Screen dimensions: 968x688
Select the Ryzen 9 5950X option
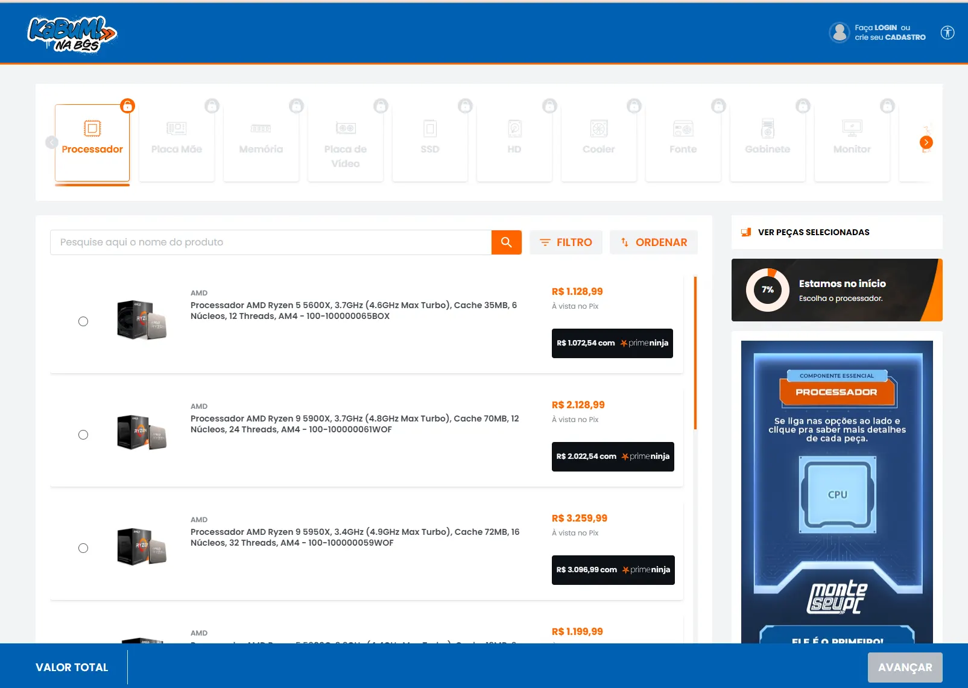tap(83, 548)
